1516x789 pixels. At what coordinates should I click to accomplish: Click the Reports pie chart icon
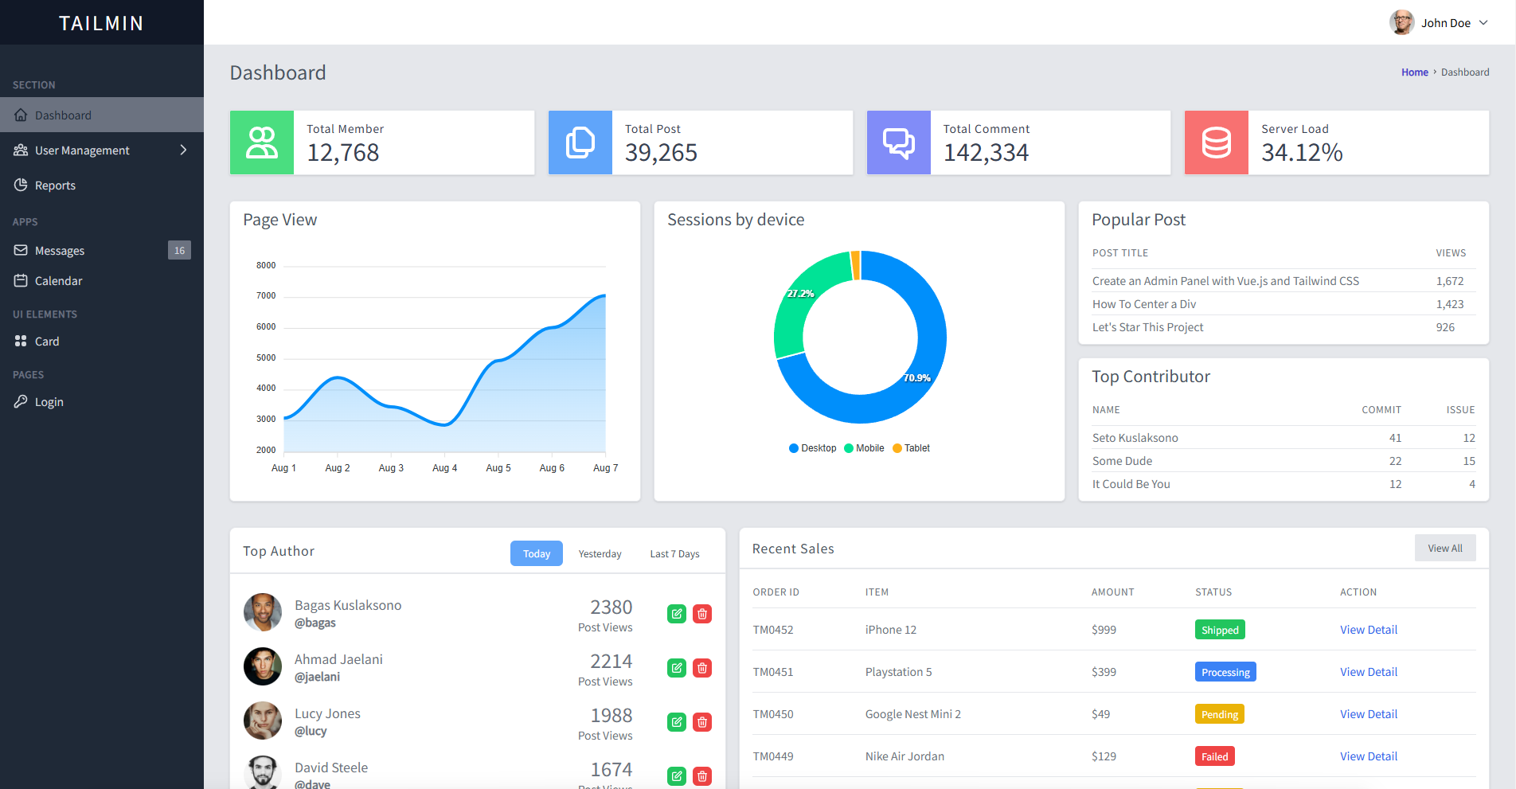click(x=21, y=186)
